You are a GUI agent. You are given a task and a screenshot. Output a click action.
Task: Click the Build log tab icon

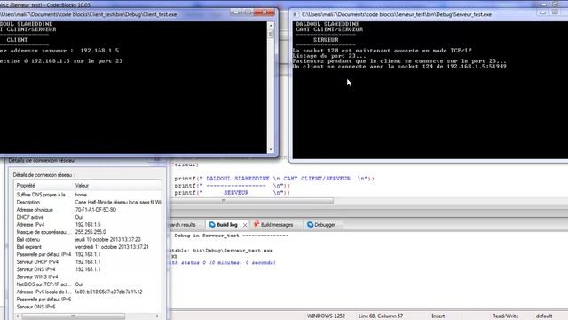click(x=212, y=225)
